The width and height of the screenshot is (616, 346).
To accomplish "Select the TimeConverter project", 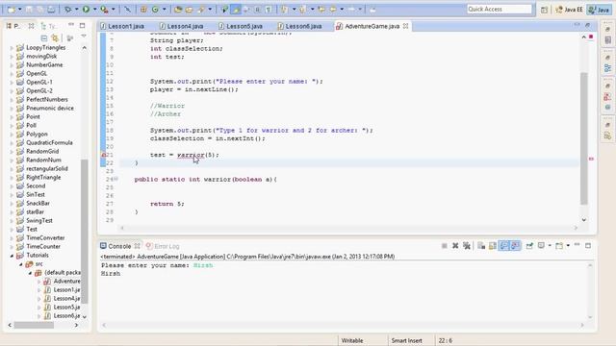I will [x=45, y=237].
